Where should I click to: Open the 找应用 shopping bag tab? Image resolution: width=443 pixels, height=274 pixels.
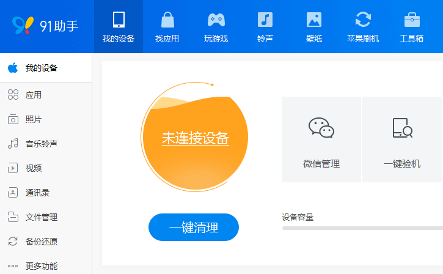[167, 26]
